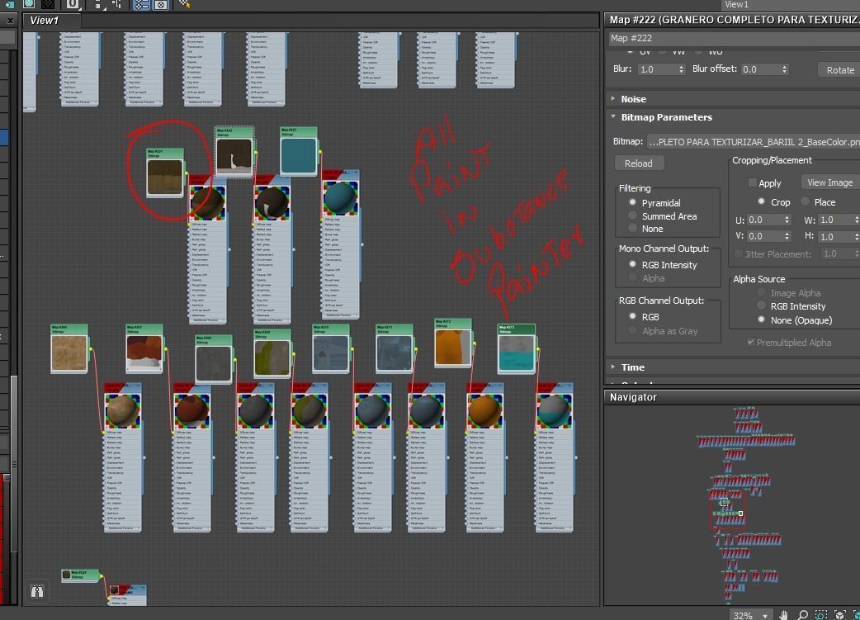Viewport: 860px width, 620px height.
Task: Click the Blur value spinner arrows
Action: click(x=681, y=69)
